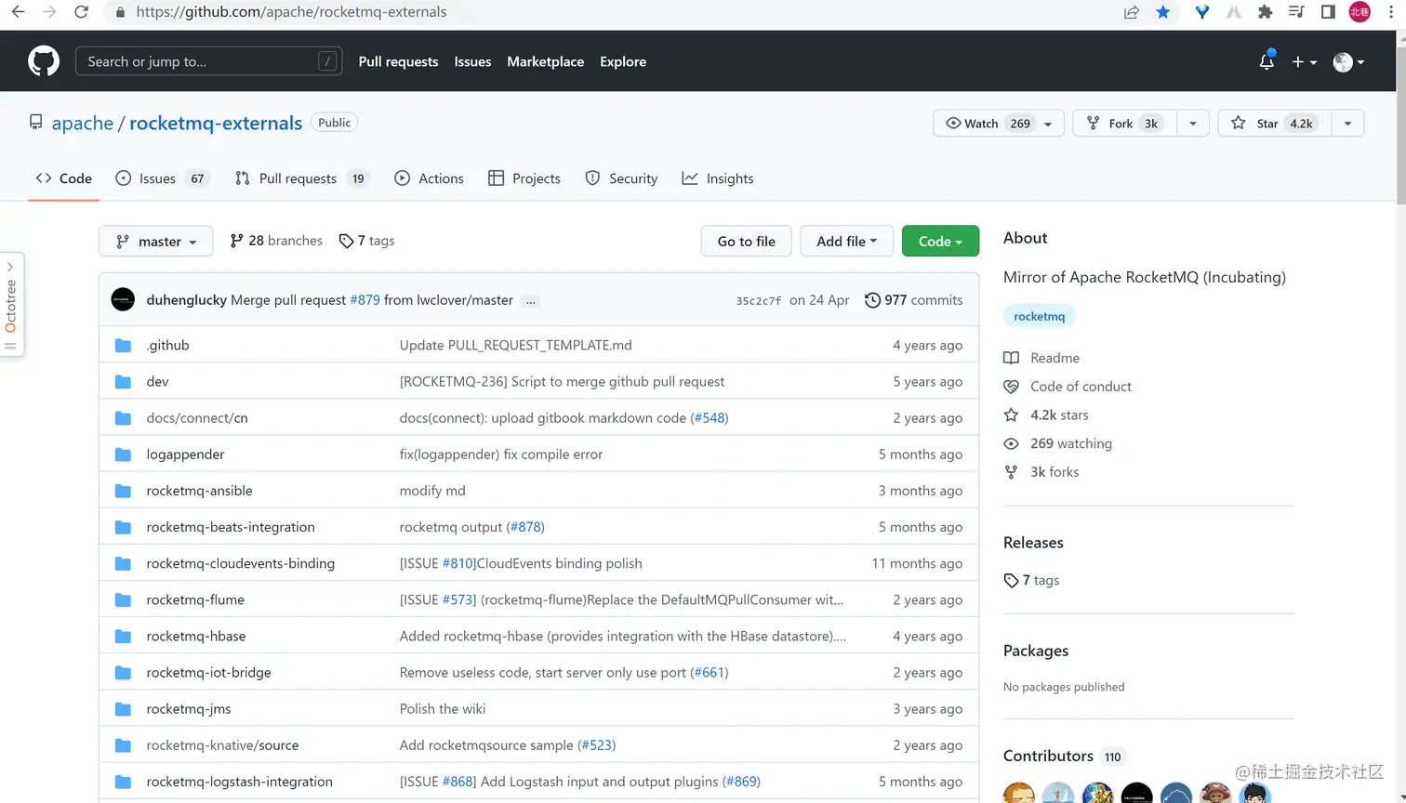This screenshot has height=803, width=1406.
Task: Click the Releases tag icon in sidebar
Action: click(x=1011, y=580)
